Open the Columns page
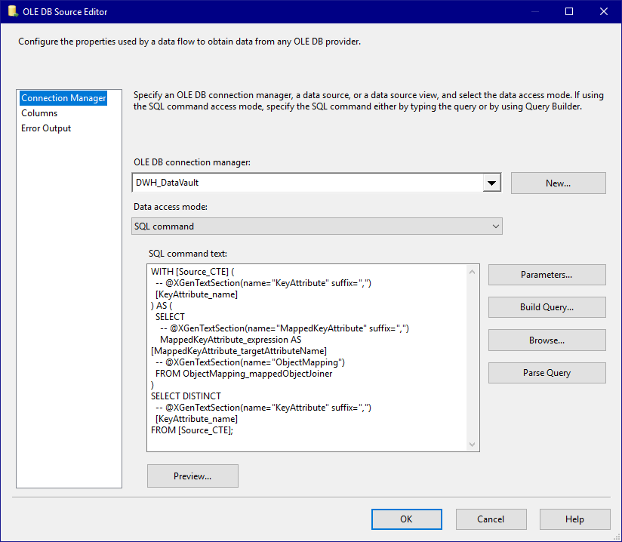Image resolution: width=622 pixels, height=542 pixels. (39, 113)
